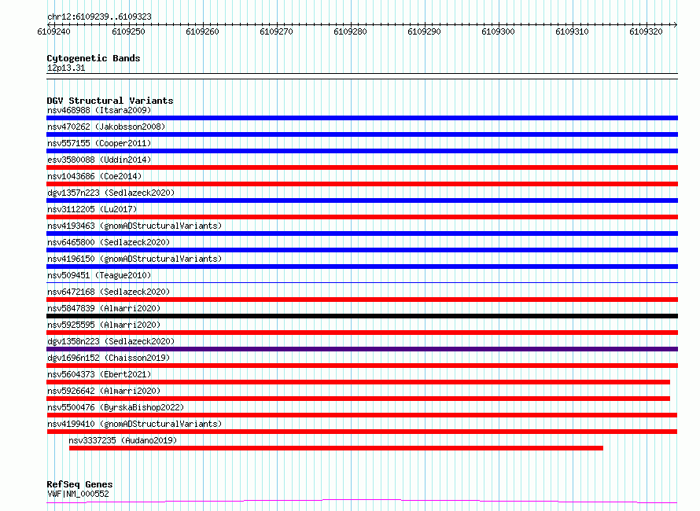Click the thin blue line of nsv509451
700x511 pixels.
362,282
